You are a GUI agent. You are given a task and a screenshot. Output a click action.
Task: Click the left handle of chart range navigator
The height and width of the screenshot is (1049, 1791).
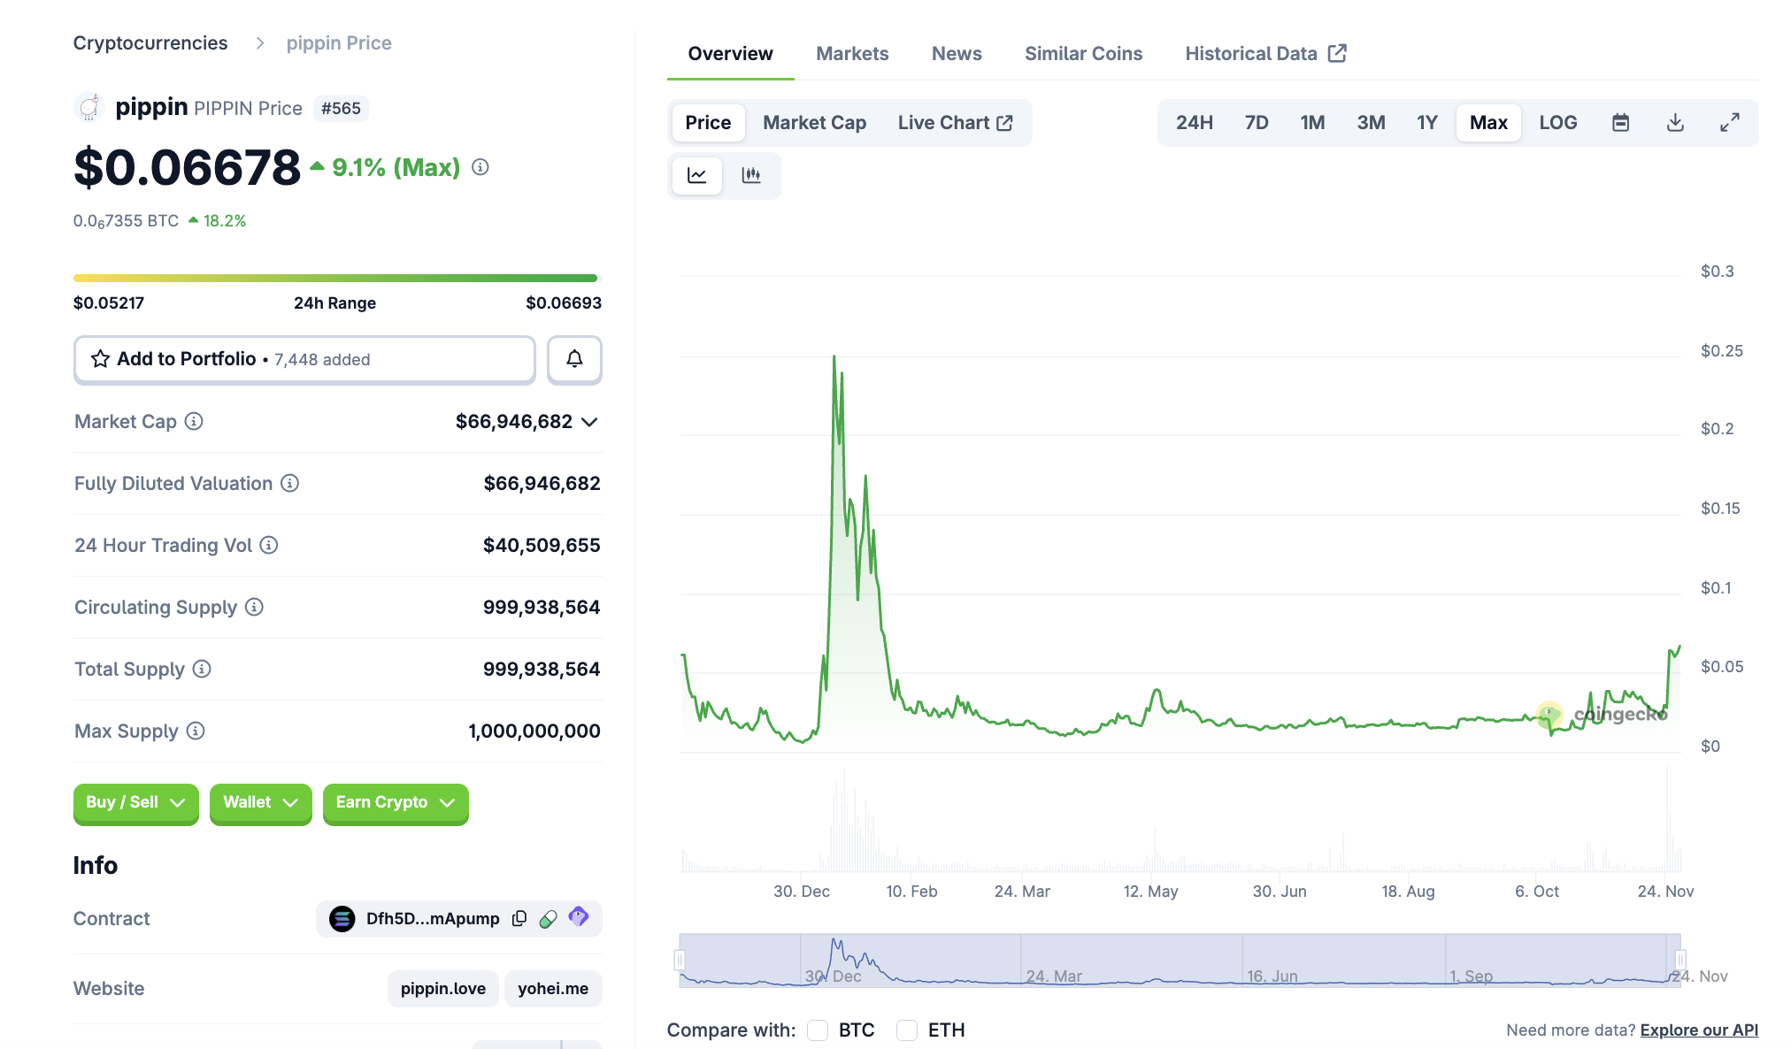(680, 960)
